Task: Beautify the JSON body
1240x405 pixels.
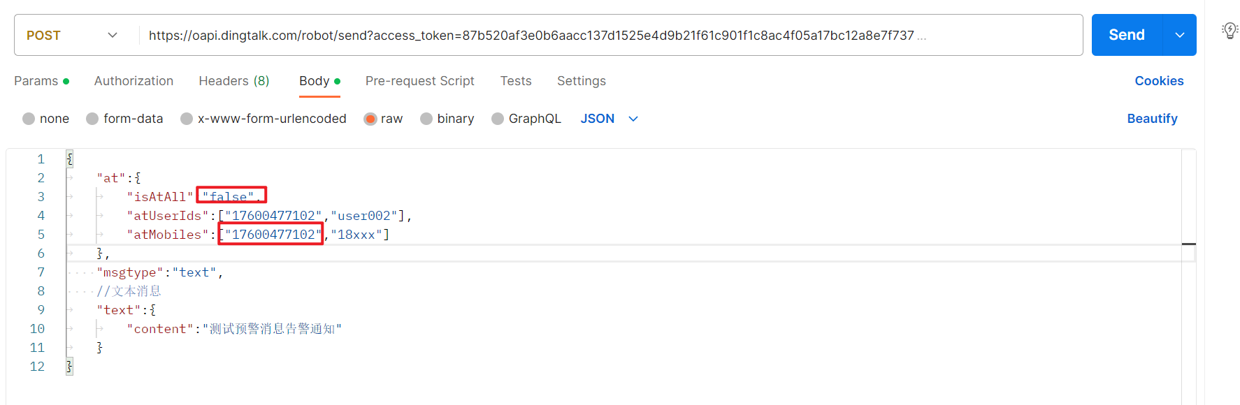Action: tap(1152, 119)
